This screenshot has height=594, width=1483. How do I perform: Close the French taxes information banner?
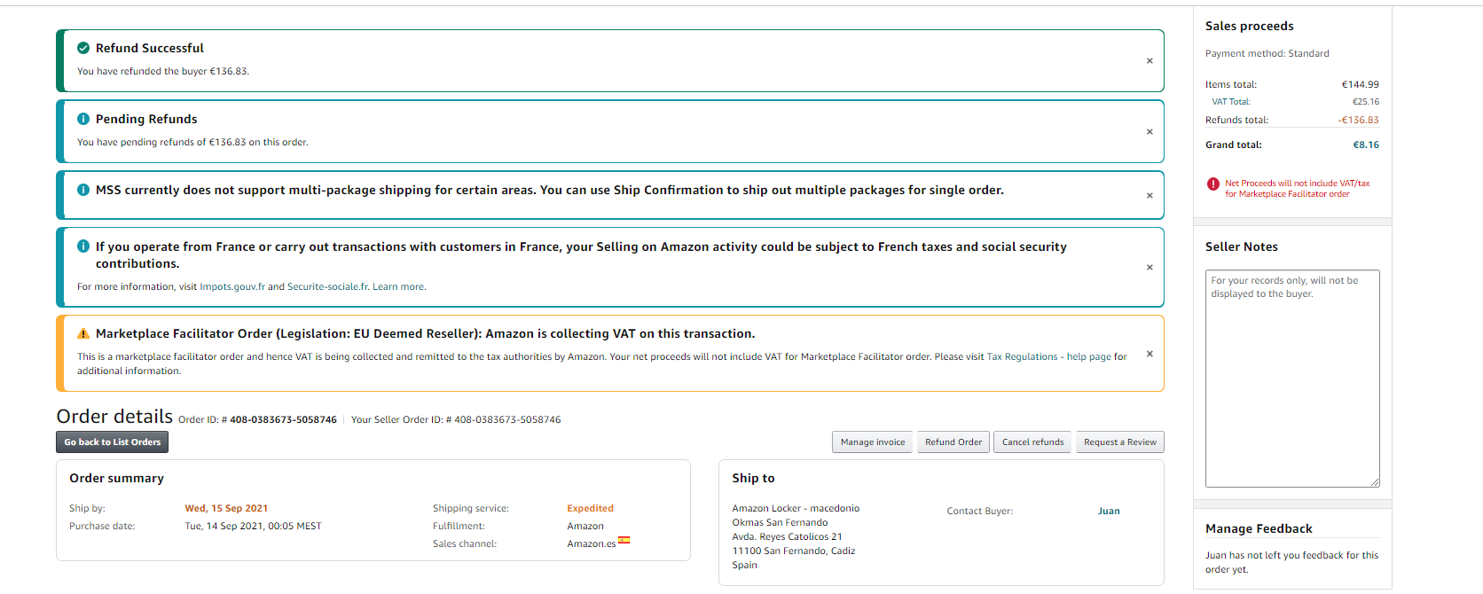[1150, 268]
